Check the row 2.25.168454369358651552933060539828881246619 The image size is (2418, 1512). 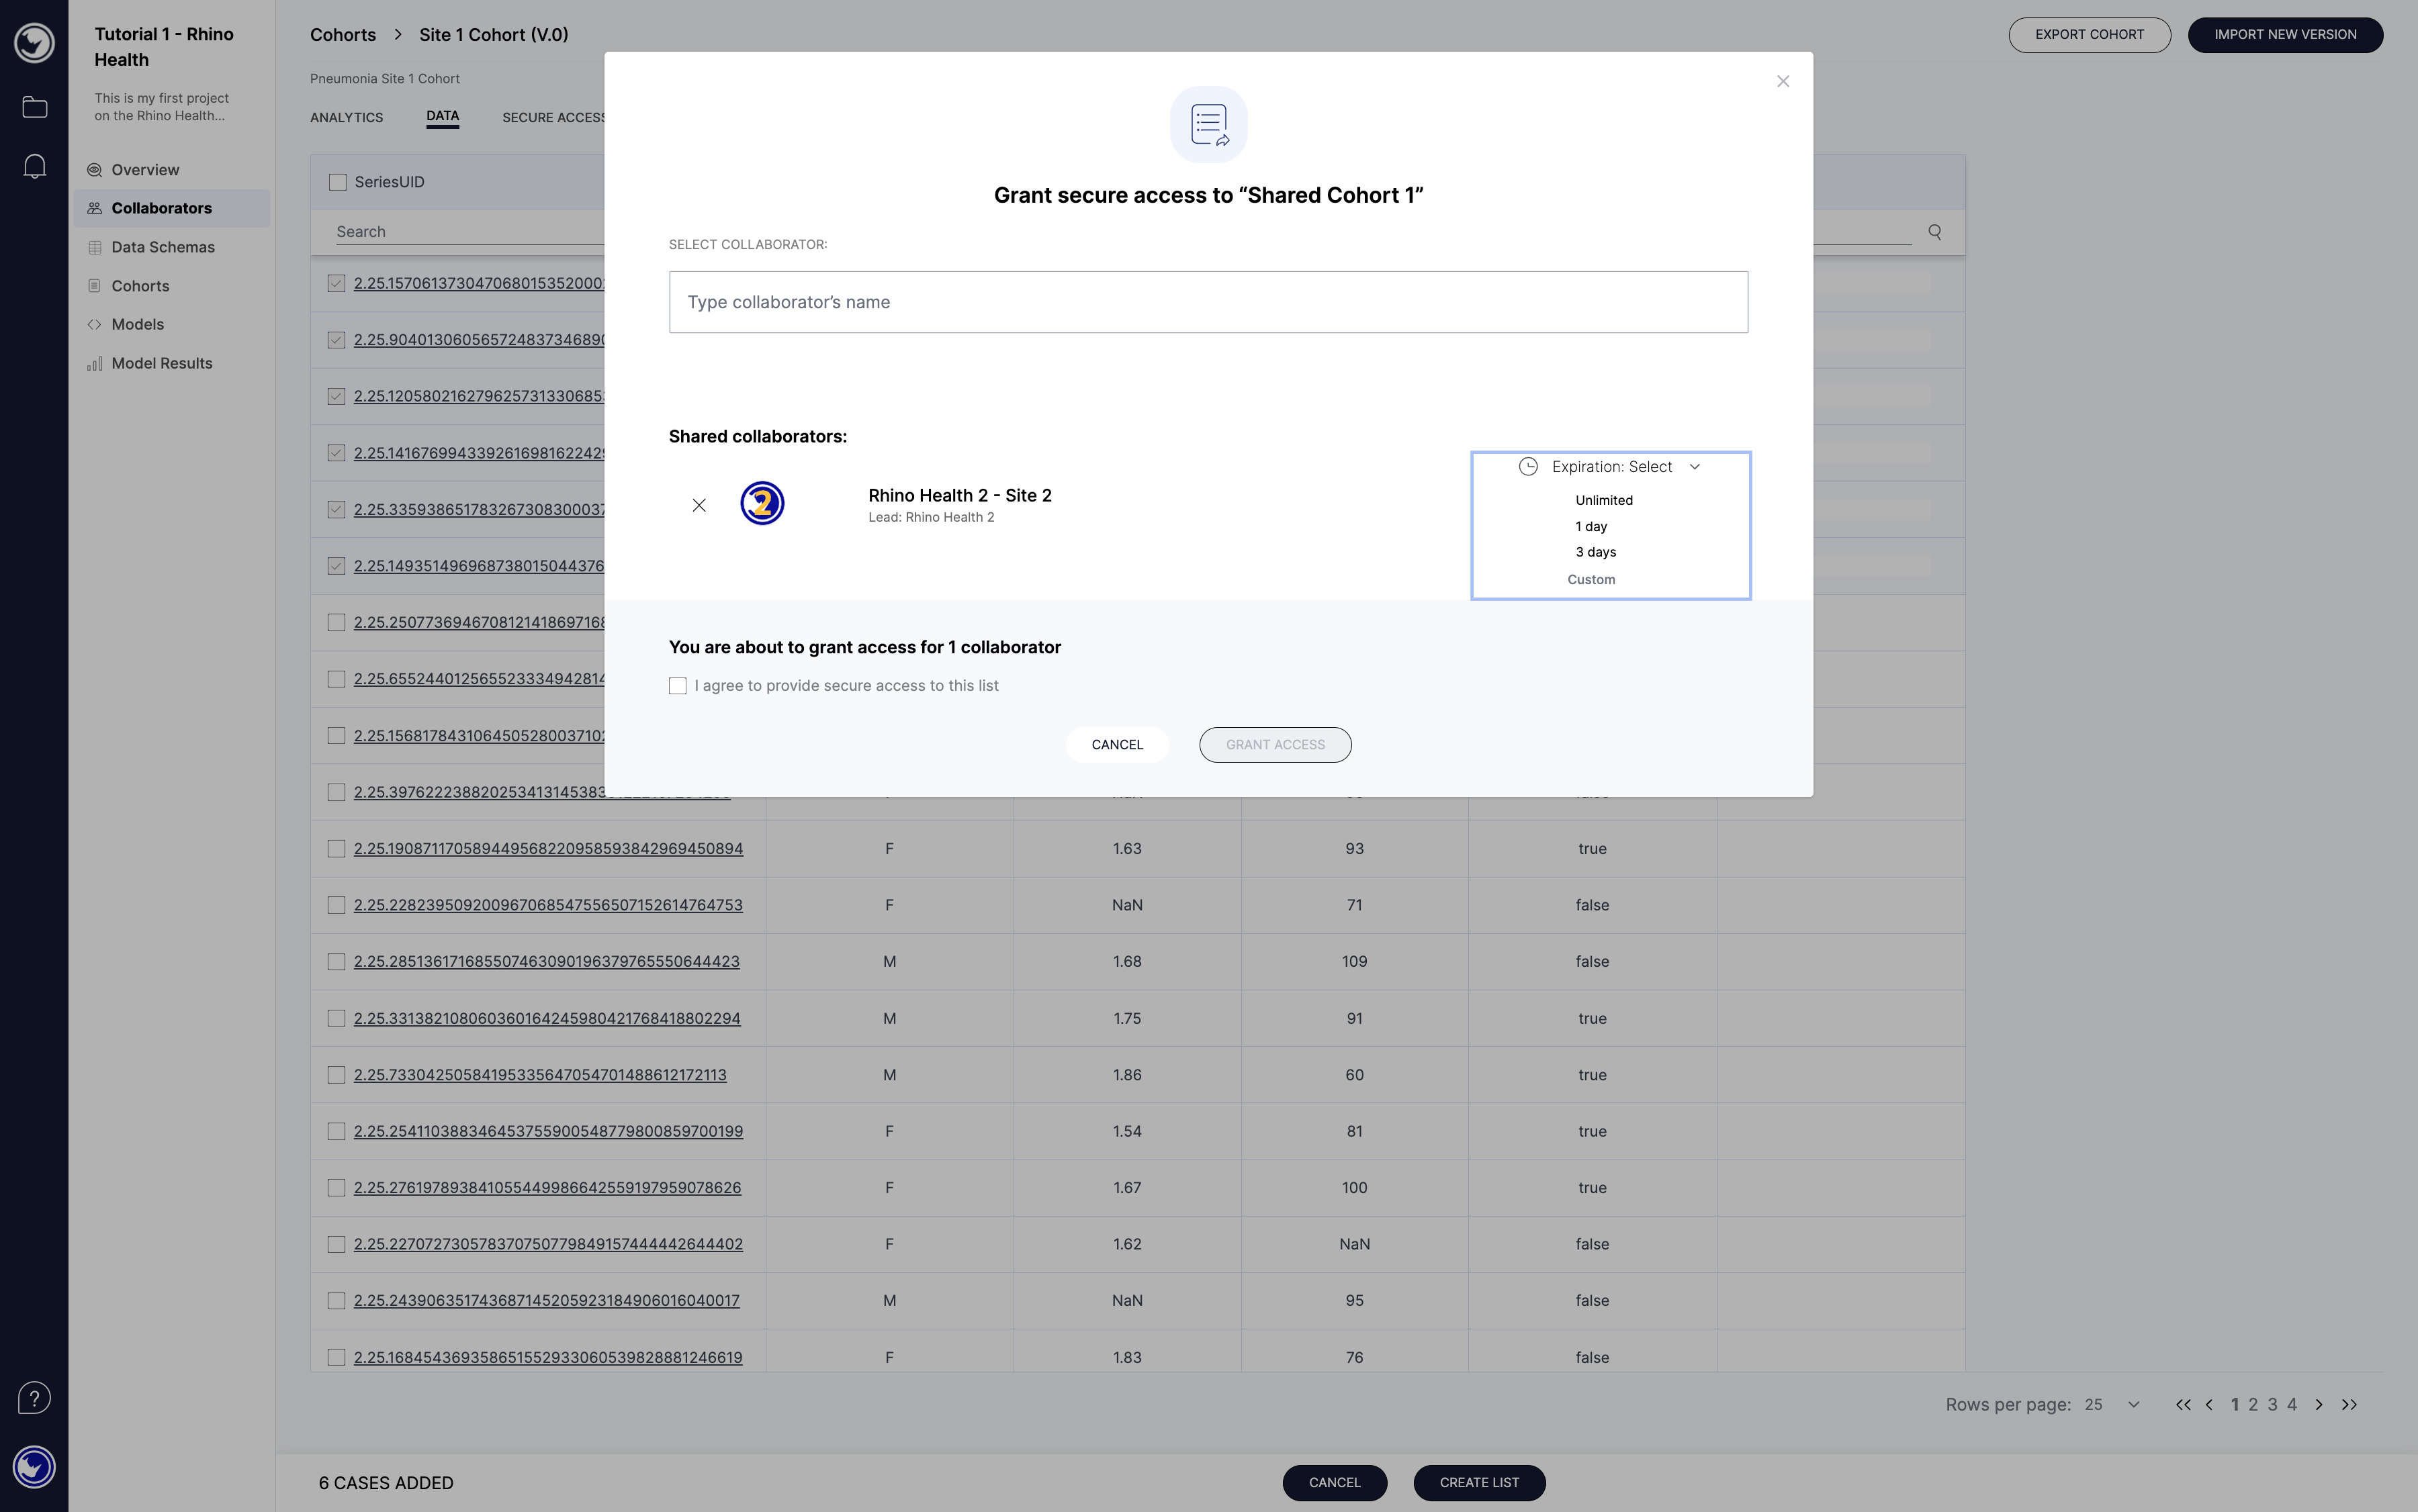point(336,1357)
